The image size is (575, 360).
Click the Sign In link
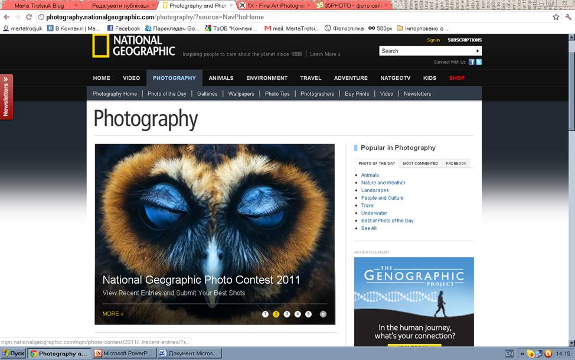click(x=433, y=40)
